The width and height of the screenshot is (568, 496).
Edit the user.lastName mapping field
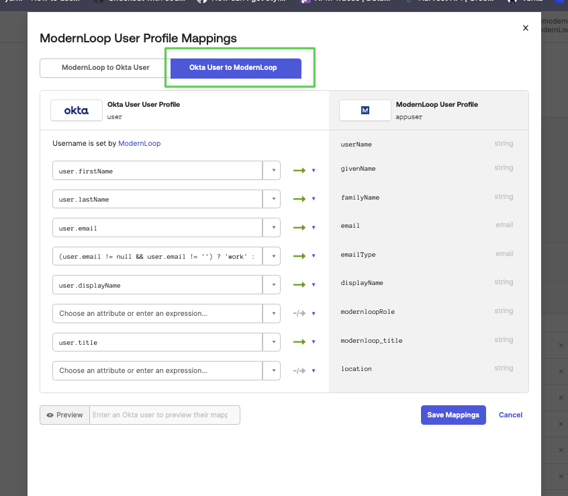click(158, 199)
